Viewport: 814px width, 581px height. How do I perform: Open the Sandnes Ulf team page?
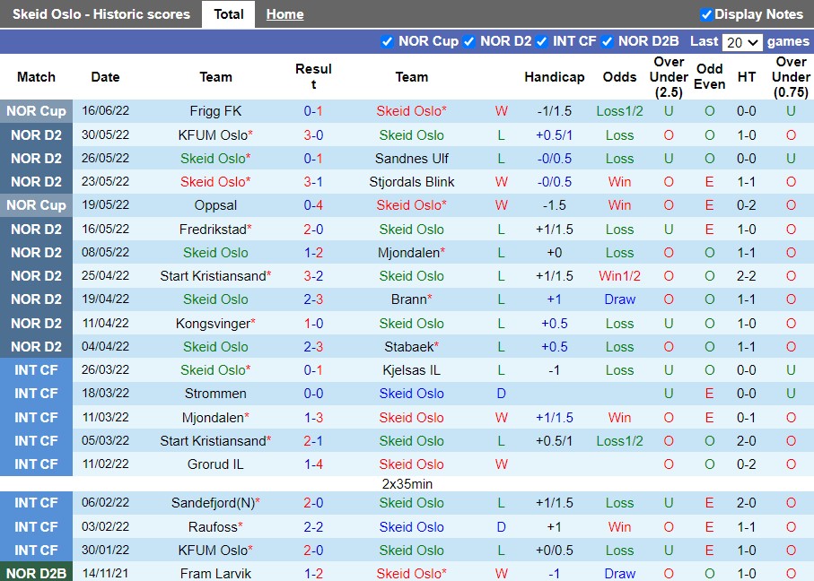[x=412, y=159]
